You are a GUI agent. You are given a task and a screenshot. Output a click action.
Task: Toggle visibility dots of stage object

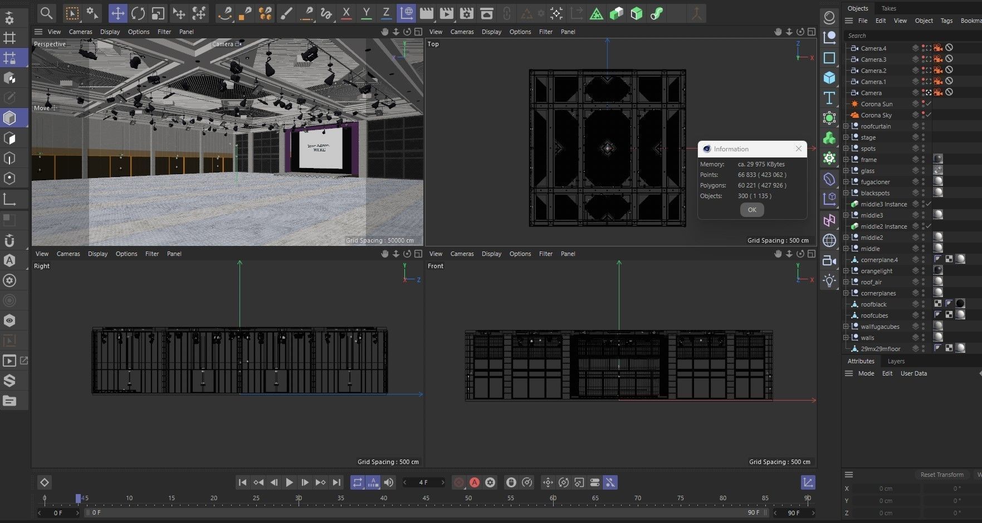[923, 137]
